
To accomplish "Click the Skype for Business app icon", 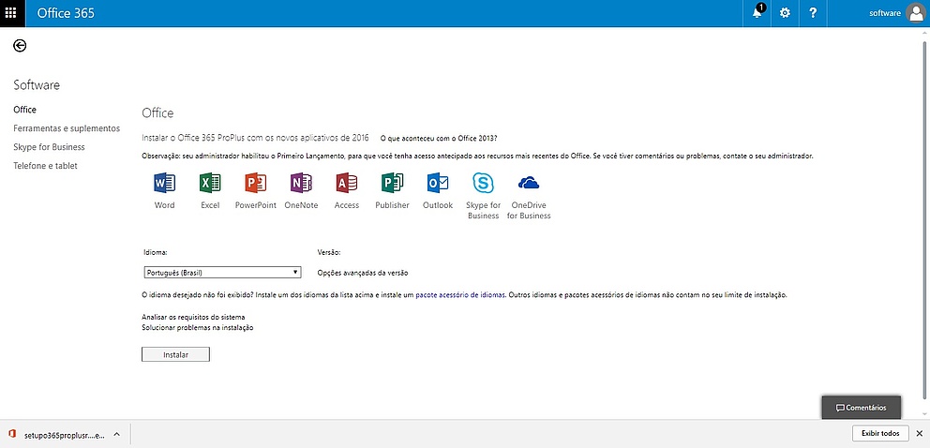I will 483,183.
